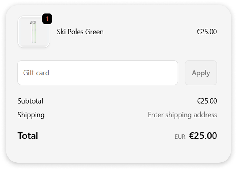This screenshot has width=237, height=170.
Task: Click the bold Total label
Action: [28, 136]
